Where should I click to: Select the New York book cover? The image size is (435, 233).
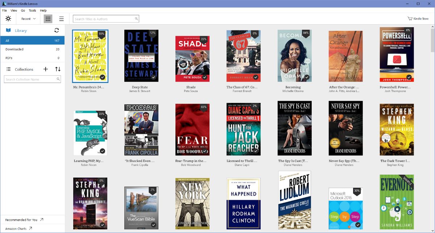192,204
